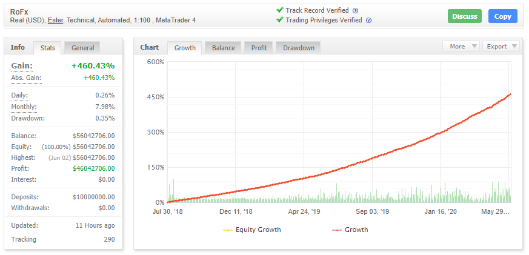The image size is (529, 255).
Task: Click the Tracking count 290
Action: pyautogui.click(x=109, y=239)
